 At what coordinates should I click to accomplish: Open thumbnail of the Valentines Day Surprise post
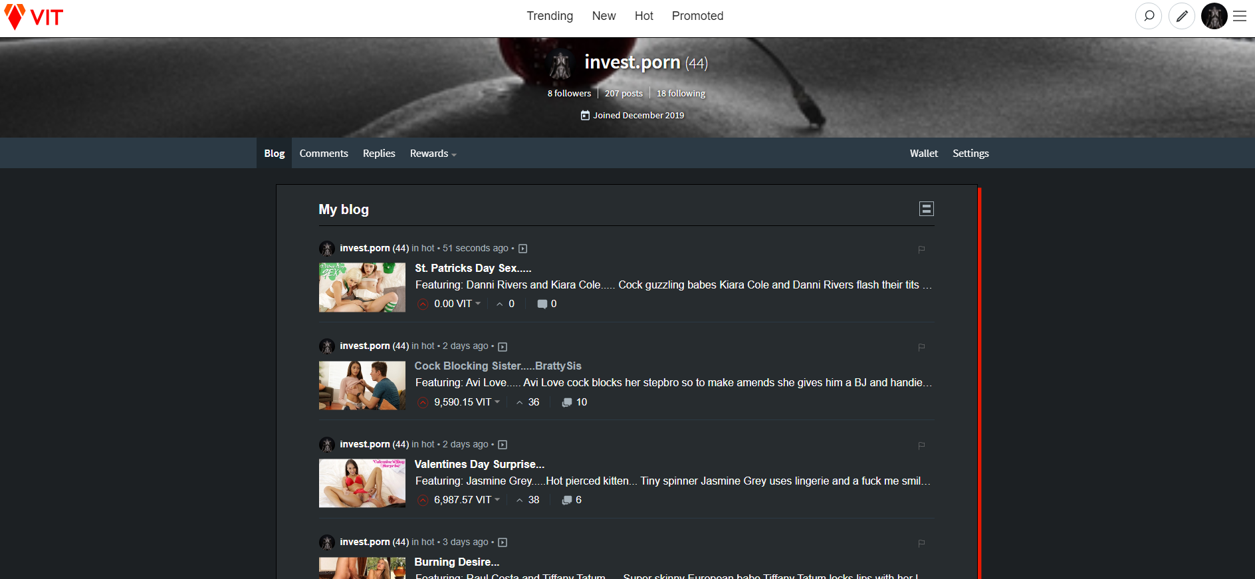click(x=362, y=483)
